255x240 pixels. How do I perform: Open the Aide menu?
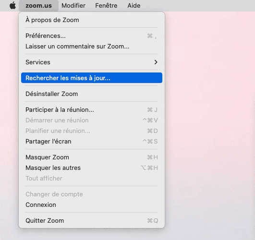coord(134,6)
